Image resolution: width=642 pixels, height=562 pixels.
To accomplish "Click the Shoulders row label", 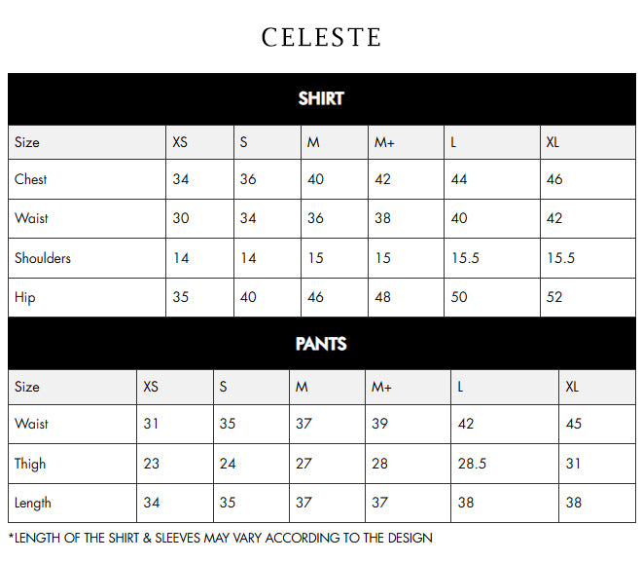I will click(43, 258).
